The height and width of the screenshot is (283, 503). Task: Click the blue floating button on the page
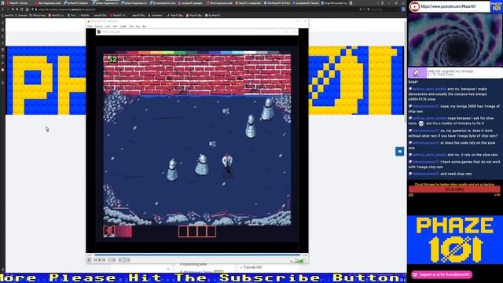[399, 152]
